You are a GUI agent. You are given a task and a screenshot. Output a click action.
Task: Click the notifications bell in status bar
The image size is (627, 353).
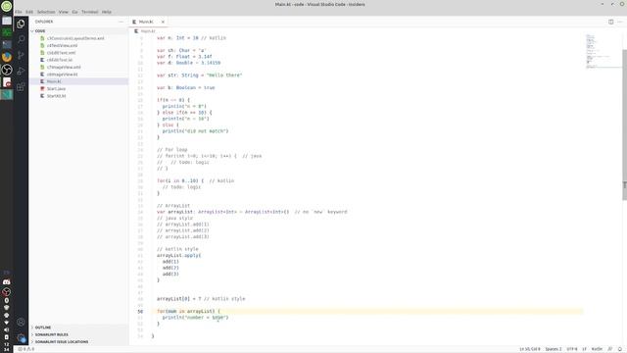click(x=620, y=349)
